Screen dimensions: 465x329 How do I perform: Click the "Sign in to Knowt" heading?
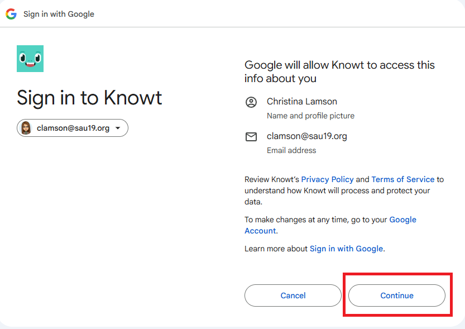pyautogui.click(x=89, y=98)
